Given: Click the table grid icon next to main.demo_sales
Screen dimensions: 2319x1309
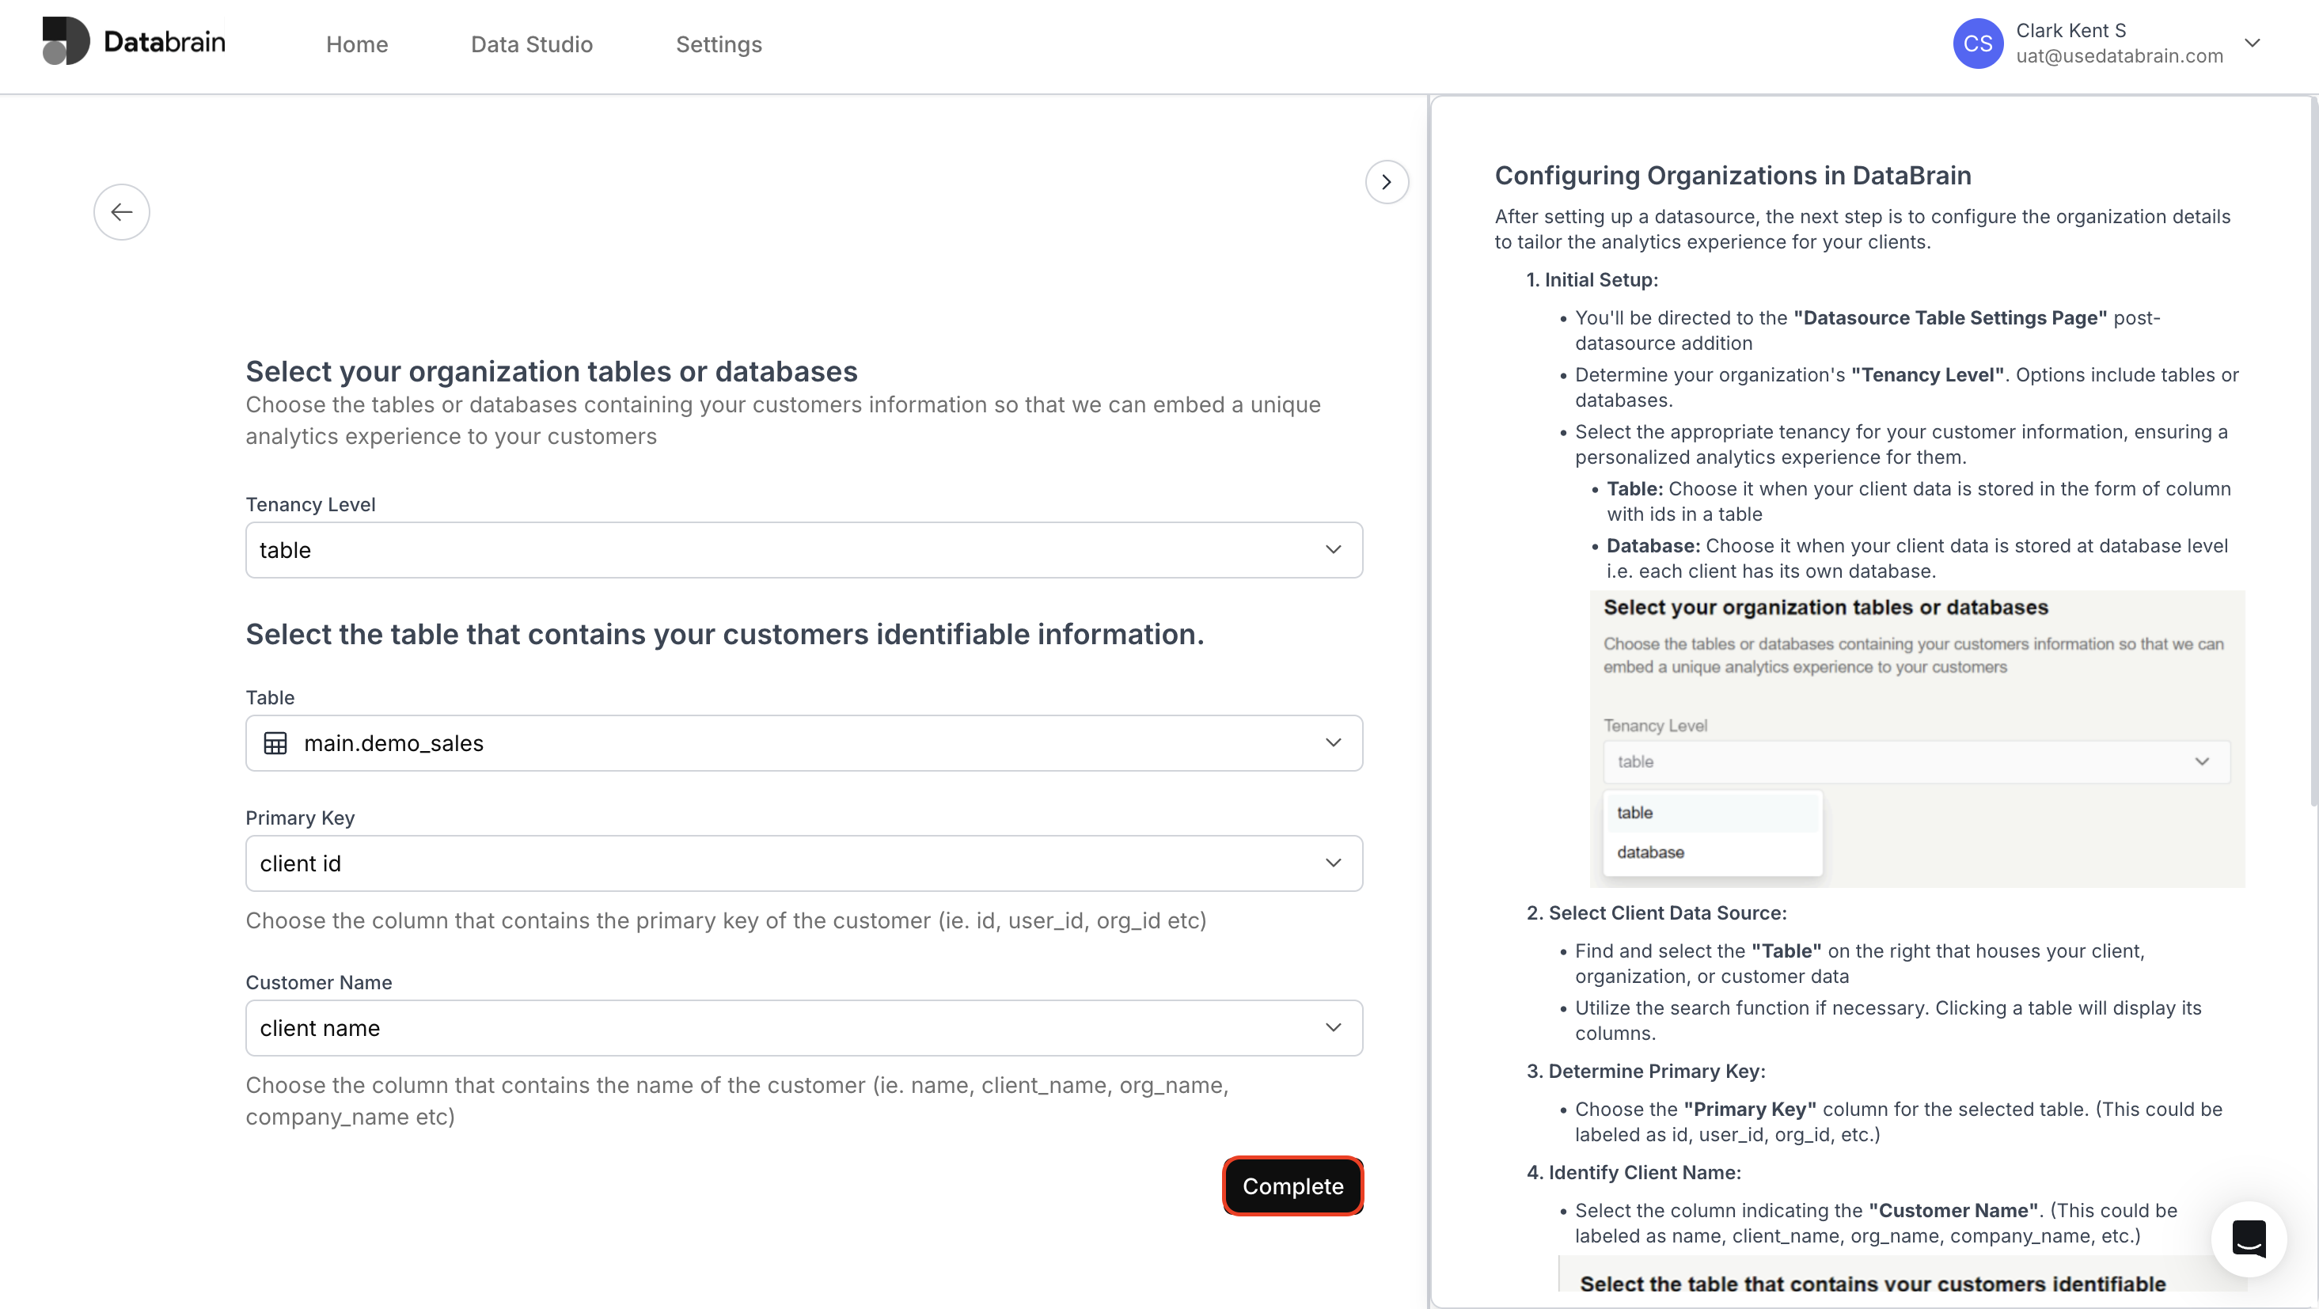Looking at the screenshot, I should point(275,742).
